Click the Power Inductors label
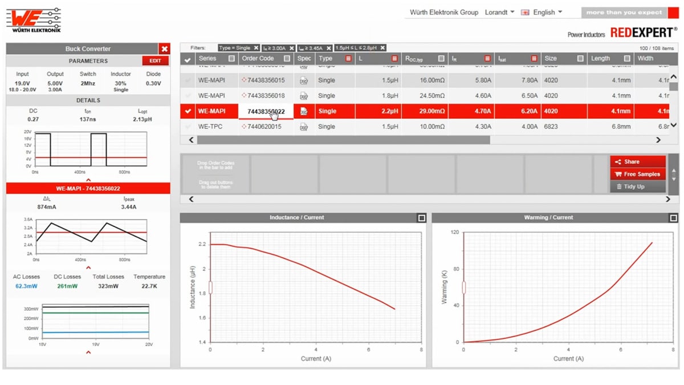The image size is (684, 385). (586, 34)
